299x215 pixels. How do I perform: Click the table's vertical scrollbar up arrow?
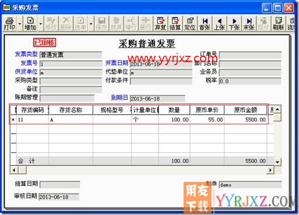pos(277,109)
